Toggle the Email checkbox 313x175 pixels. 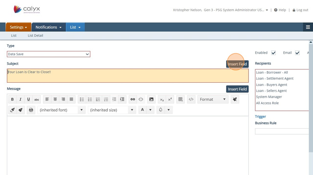pos(297,53)
